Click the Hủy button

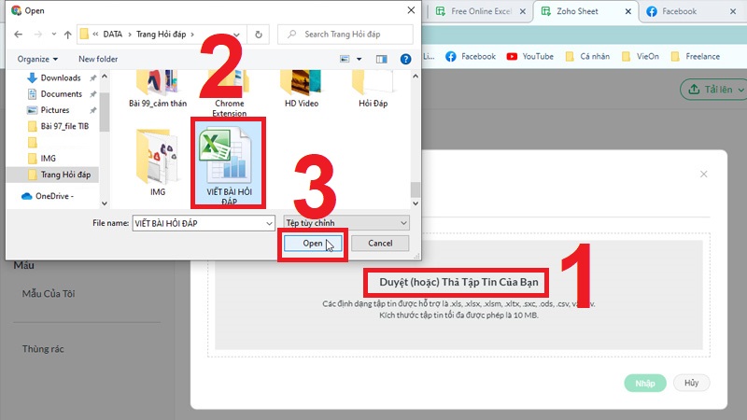point(691,383)
